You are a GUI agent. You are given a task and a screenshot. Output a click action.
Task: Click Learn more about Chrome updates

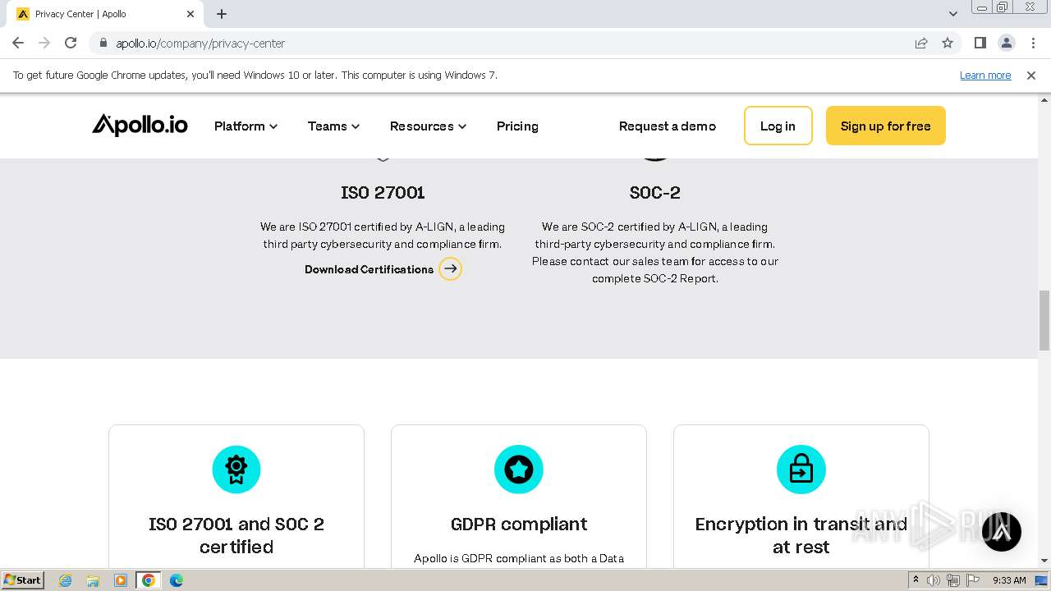click(985, 75)
